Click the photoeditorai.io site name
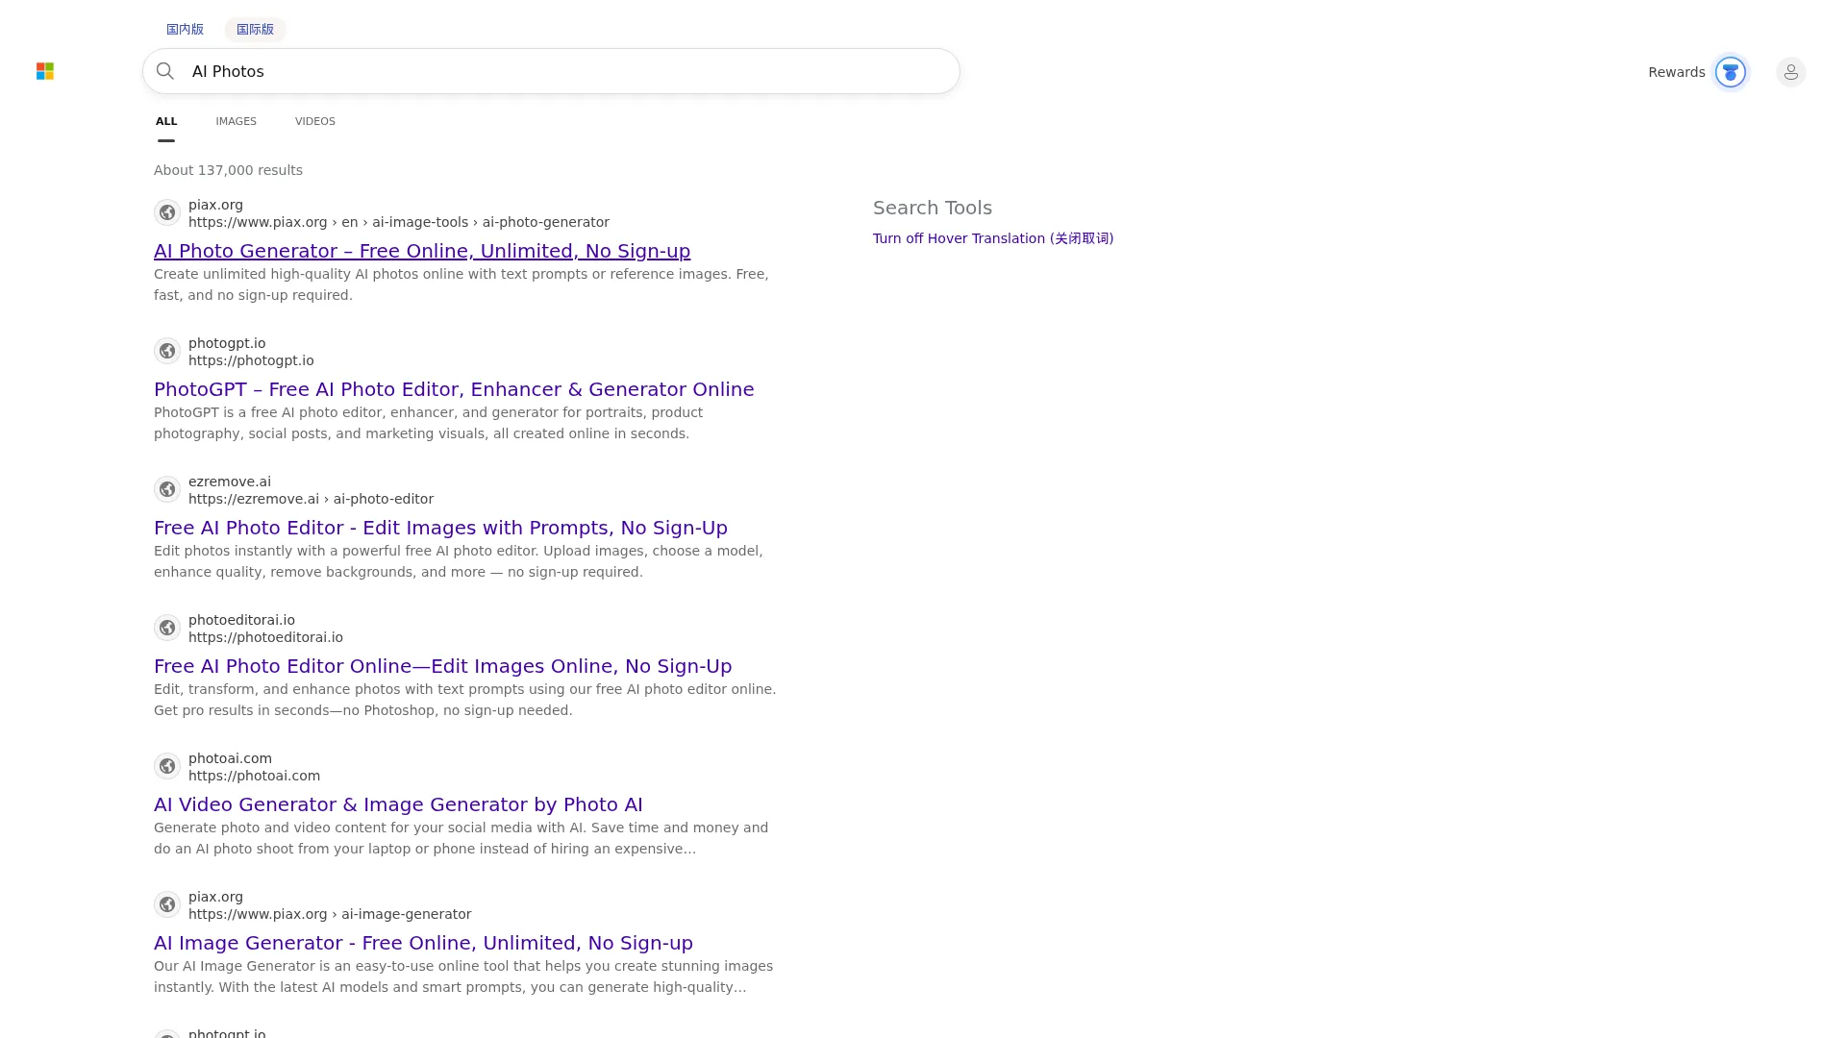The width and height of the screenshot is (1846, 1038). click(x=241, y=620)
